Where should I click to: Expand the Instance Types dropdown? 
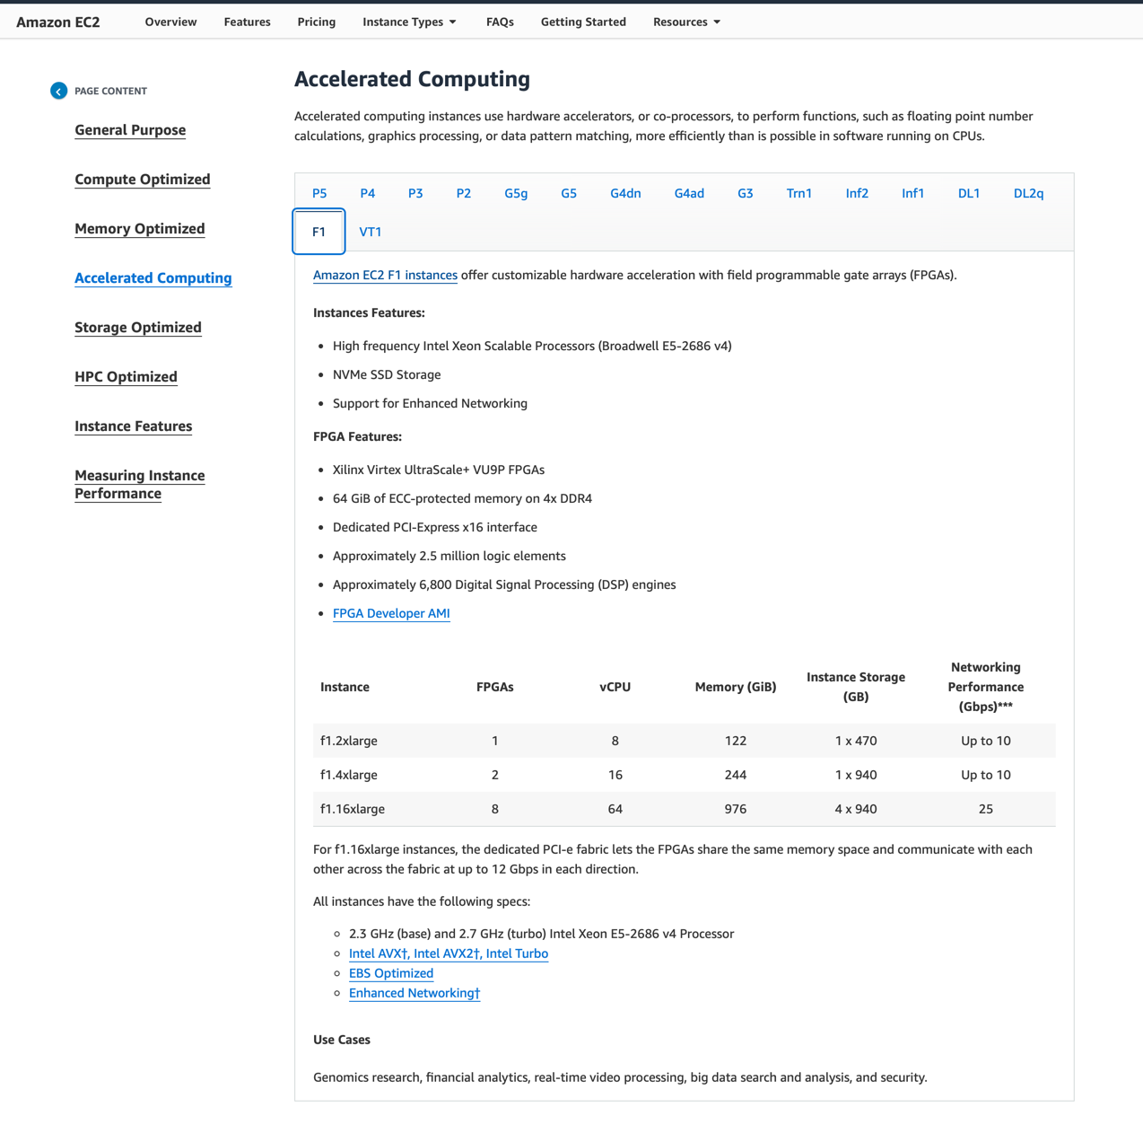[x=409, y=22]
